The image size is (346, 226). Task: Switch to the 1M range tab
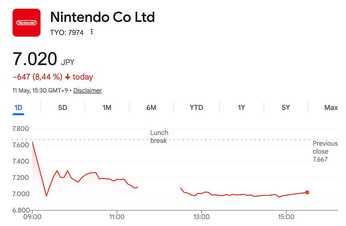(107, 107)
